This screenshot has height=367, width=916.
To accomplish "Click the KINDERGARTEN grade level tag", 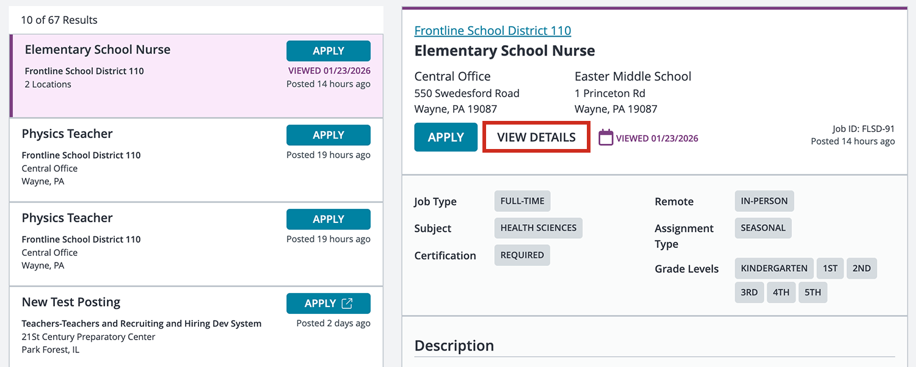I will [x=774, y=268].
